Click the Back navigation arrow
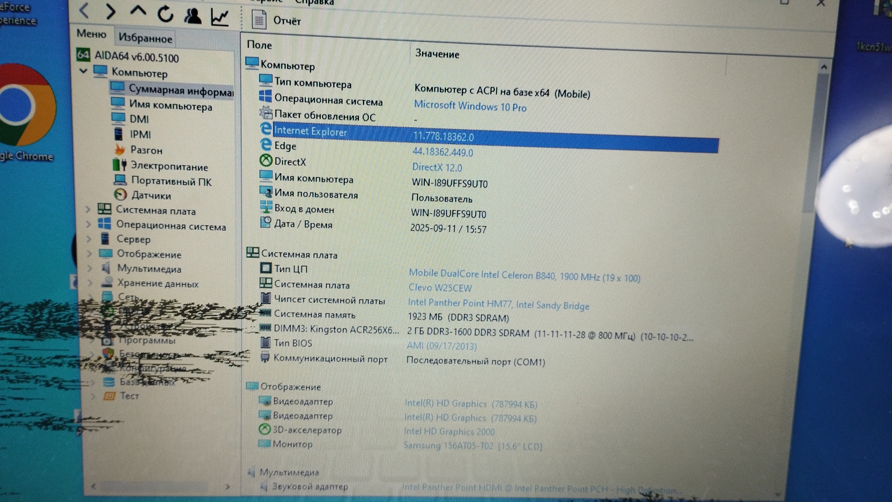 tap(85, 10)
